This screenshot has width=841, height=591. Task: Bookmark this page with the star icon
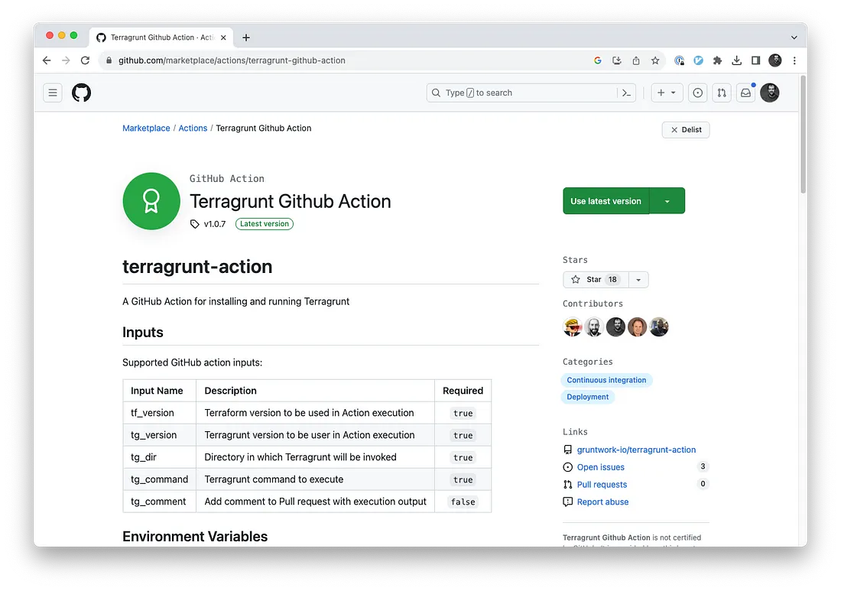pos(655,60)
